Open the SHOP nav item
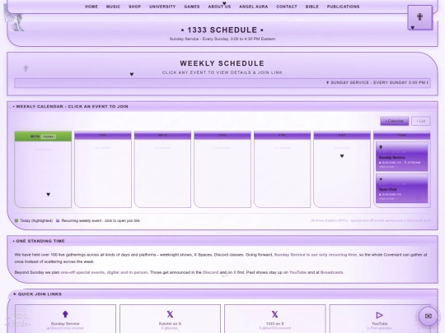Viewport: 445px width, 333px height. coord(135,7)
